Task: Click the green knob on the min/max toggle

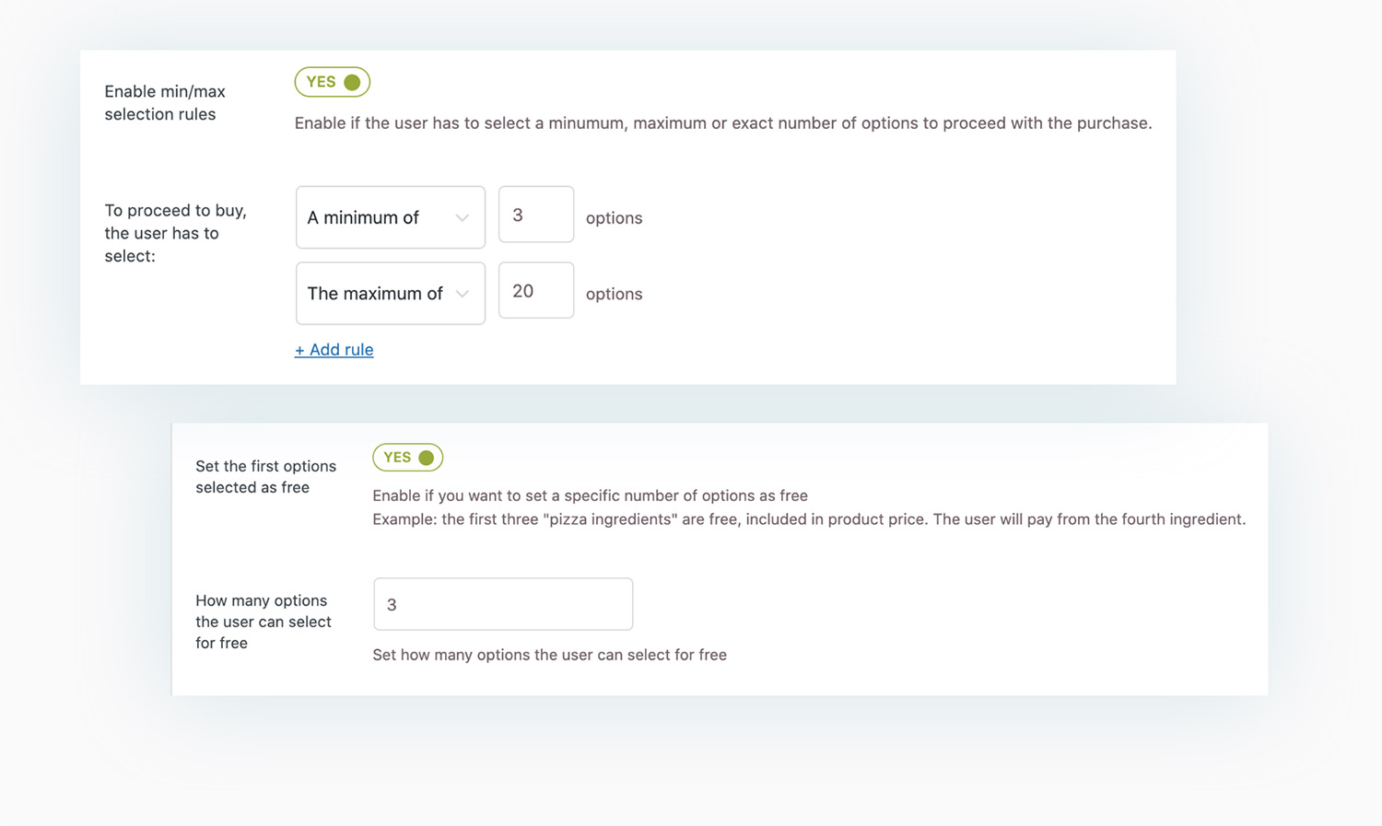Action: point(352,82)
